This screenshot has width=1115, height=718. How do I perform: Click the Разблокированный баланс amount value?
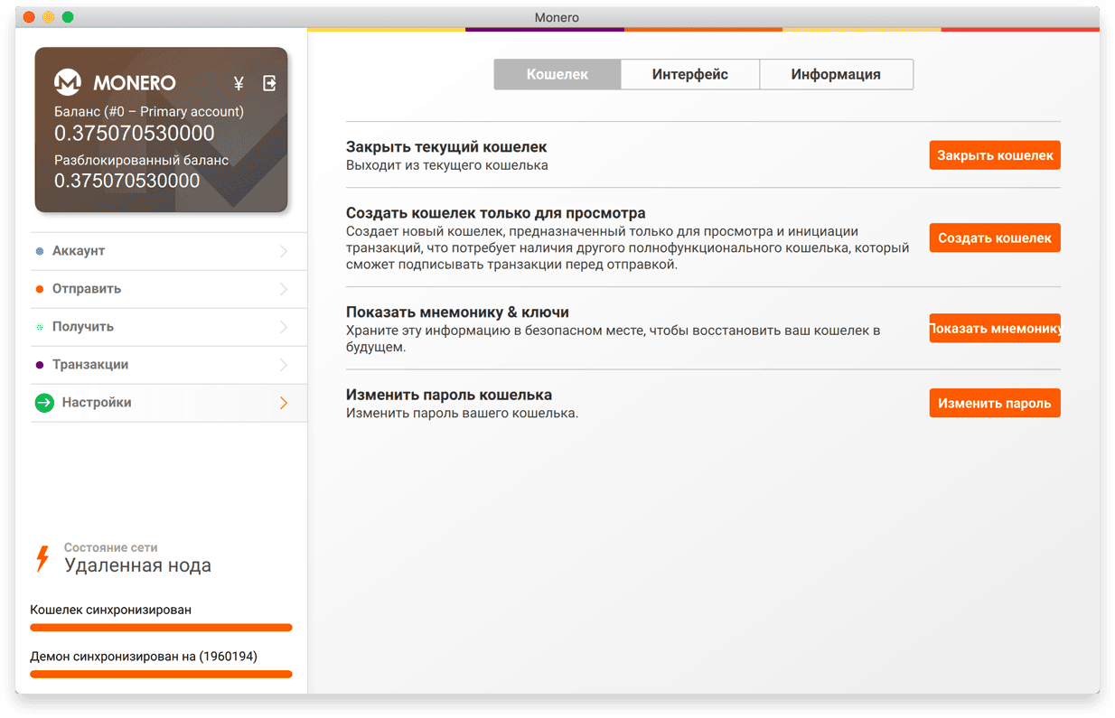127,181
